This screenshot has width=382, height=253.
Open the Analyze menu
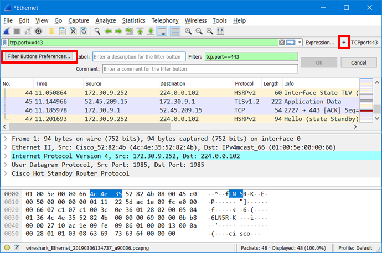(x=106, y=20)
